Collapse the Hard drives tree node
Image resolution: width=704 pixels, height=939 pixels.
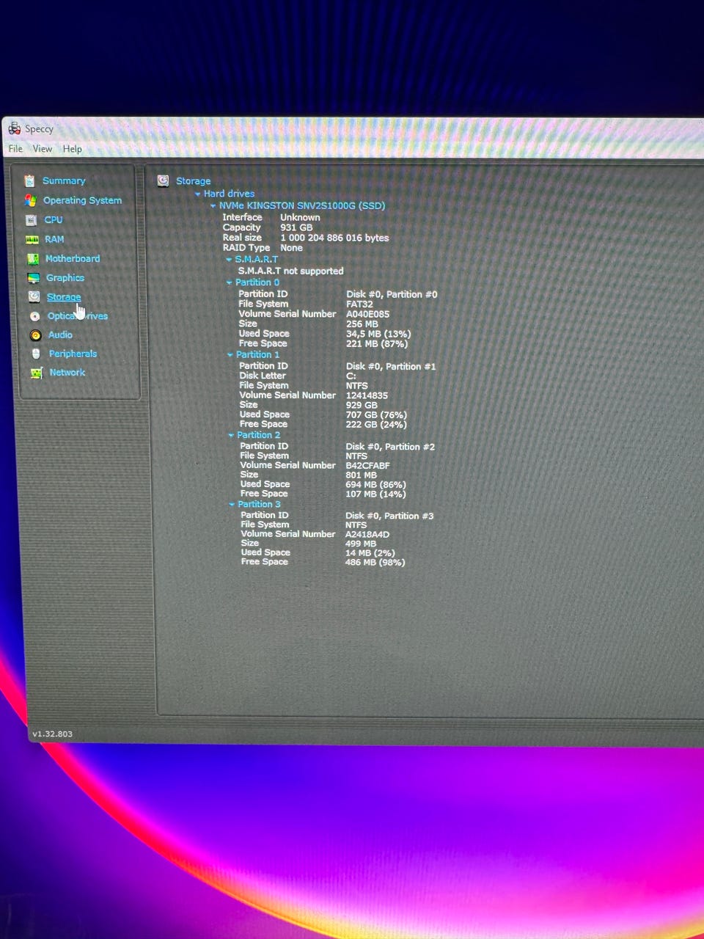[197, 194]
